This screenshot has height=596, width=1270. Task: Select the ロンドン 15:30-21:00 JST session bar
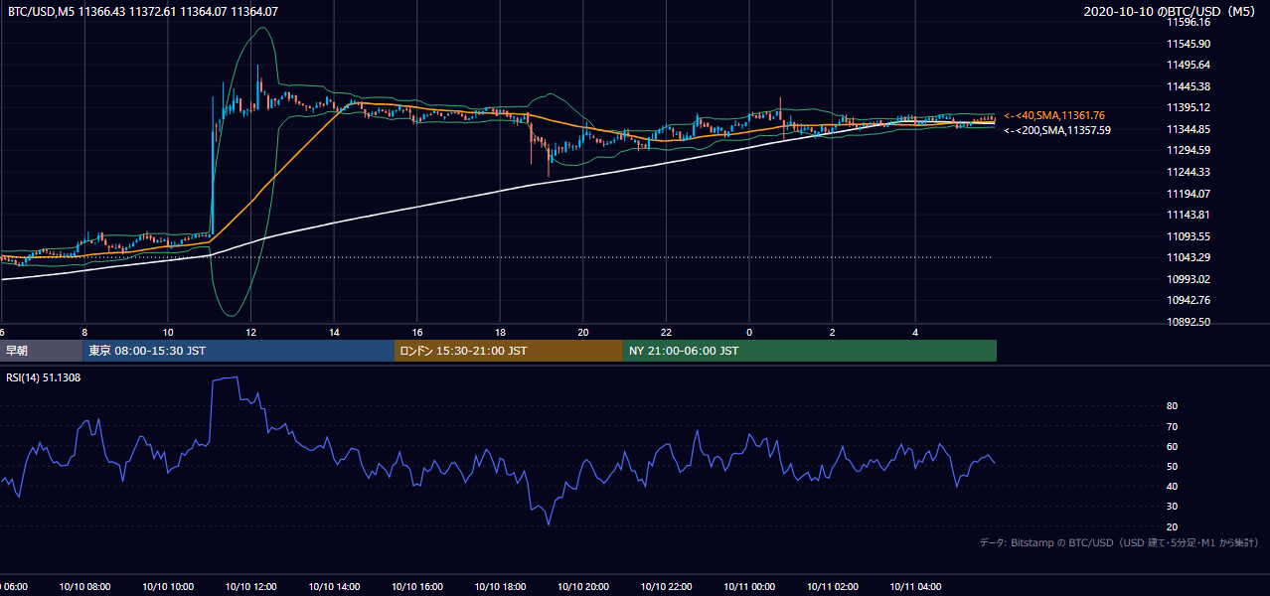(x=509, y=351)
